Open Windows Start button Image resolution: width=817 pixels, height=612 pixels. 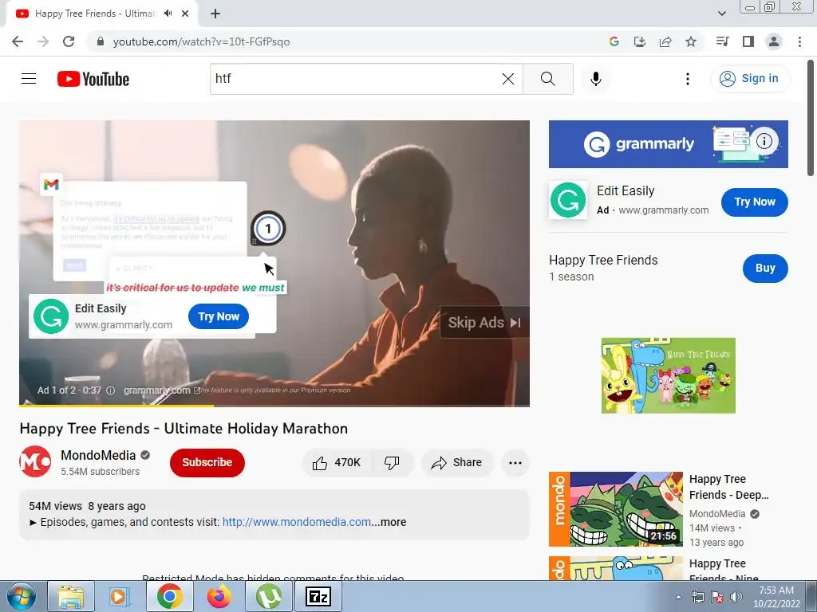click(21, 596)
